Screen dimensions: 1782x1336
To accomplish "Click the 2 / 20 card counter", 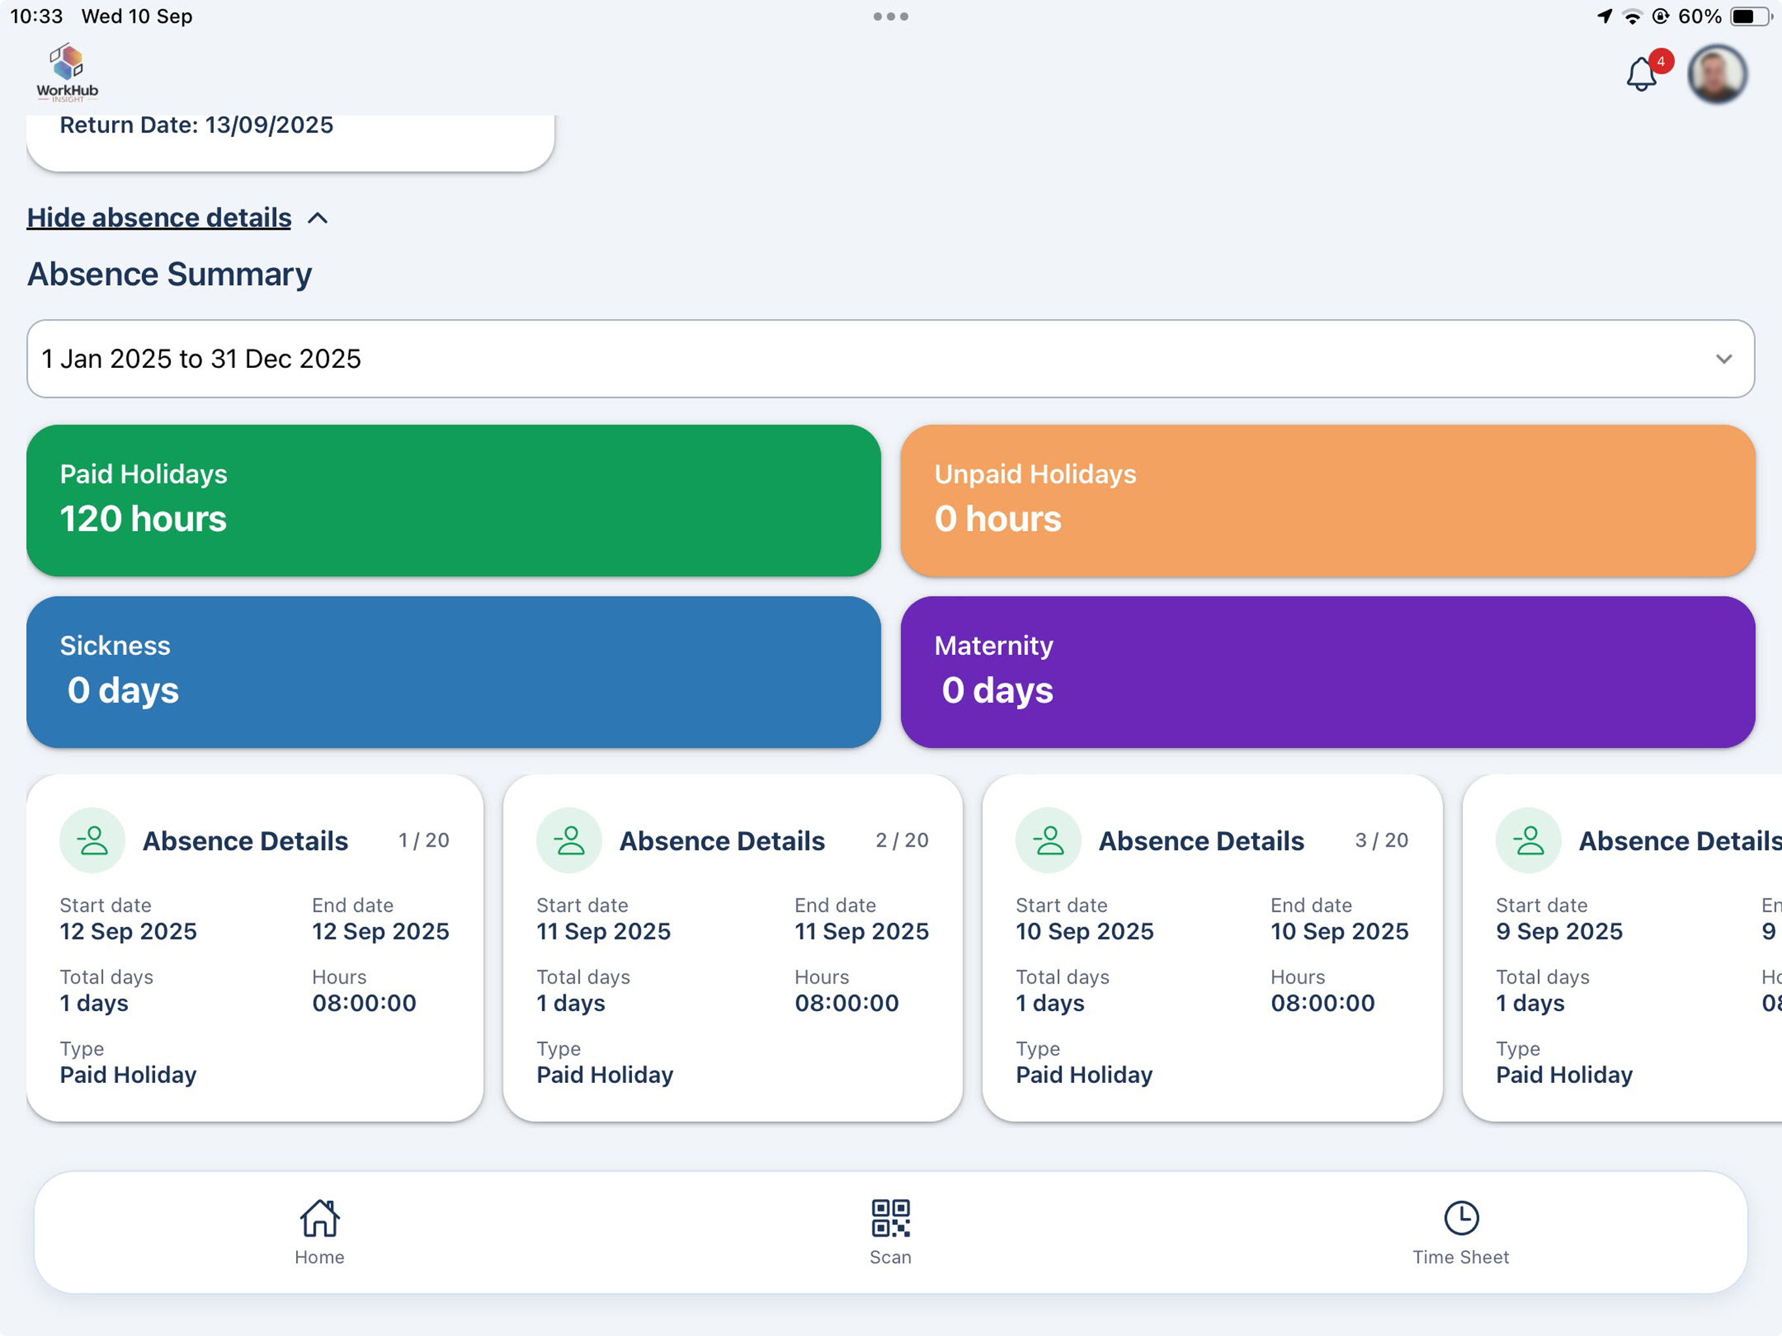I will pos(902,840).
